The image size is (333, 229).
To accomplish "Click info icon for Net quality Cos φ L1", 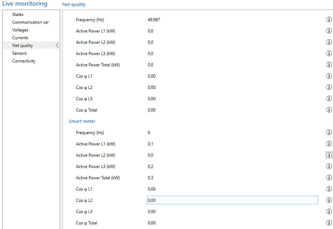I will pos(329,76).
